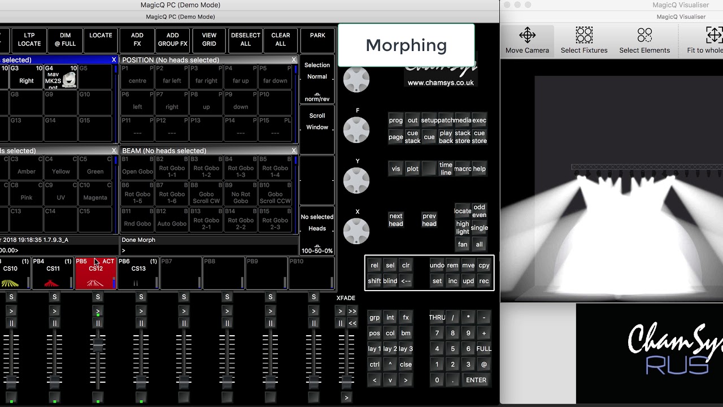
Task: Select the far left position palette
Action: (x=172, y=77)
